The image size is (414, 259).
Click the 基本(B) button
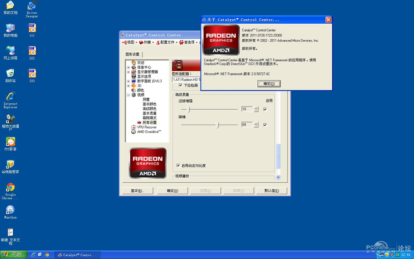pos(137,191)
